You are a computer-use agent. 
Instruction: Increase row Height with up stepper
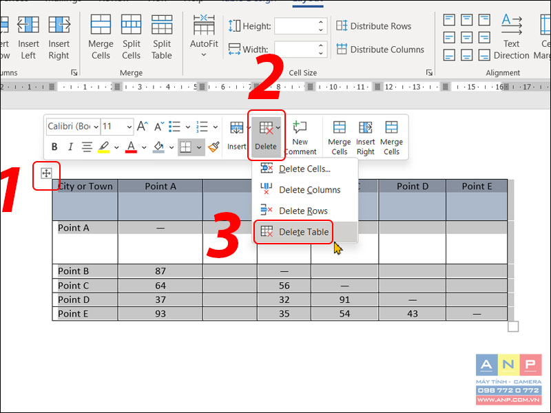click(320, 22)
